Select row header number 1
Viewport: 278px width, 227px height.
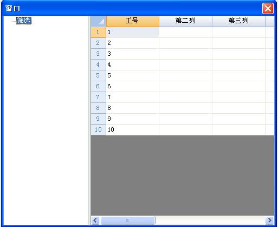point(99,33)
